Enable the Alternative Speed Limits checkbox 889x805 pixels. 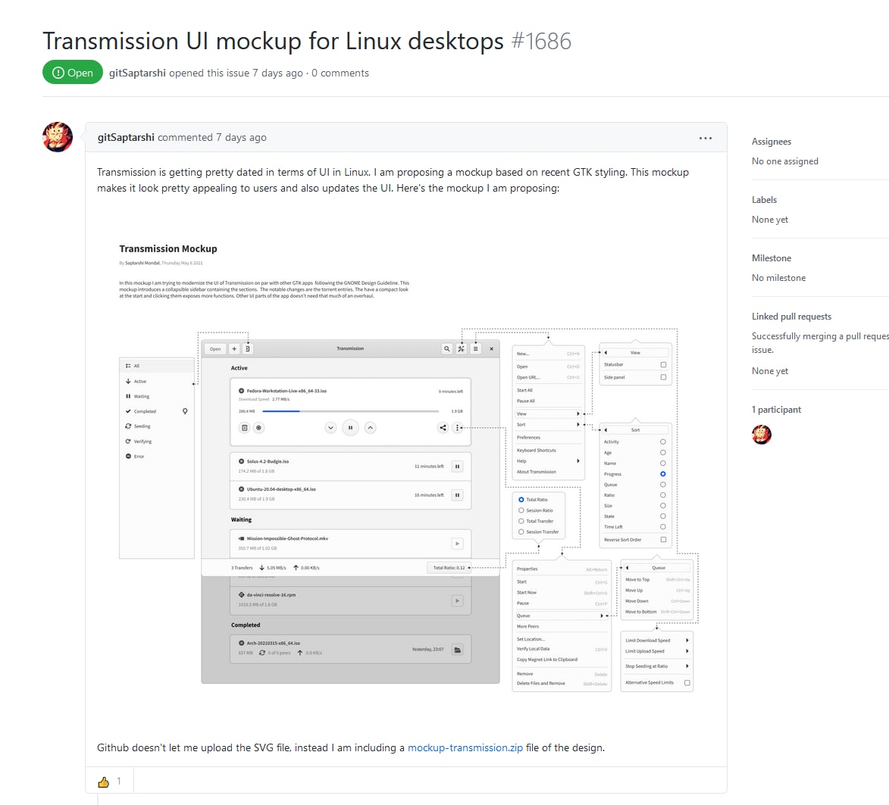tap(687, 682)
